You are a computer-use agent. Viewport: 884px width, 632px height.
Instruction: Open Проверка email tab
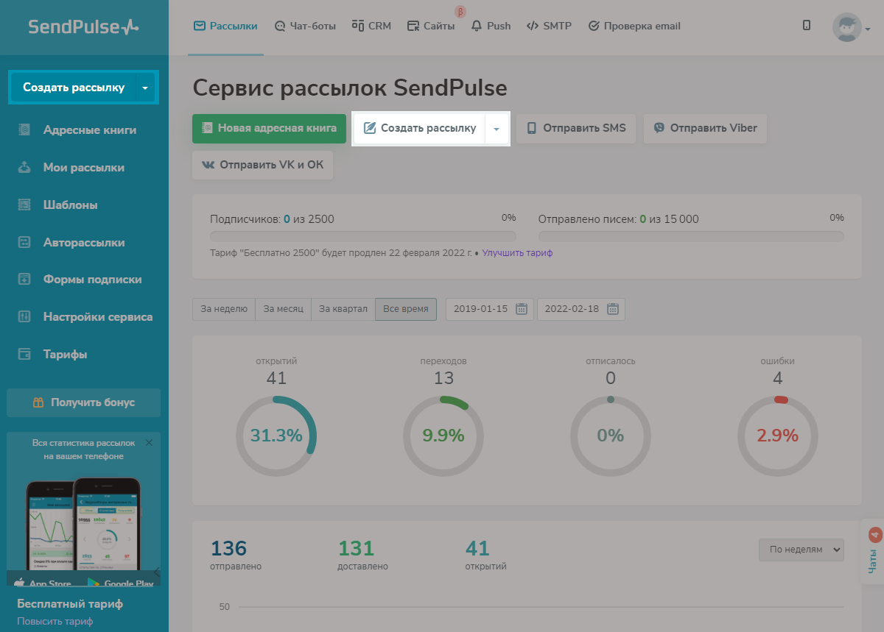coord(634,26)
